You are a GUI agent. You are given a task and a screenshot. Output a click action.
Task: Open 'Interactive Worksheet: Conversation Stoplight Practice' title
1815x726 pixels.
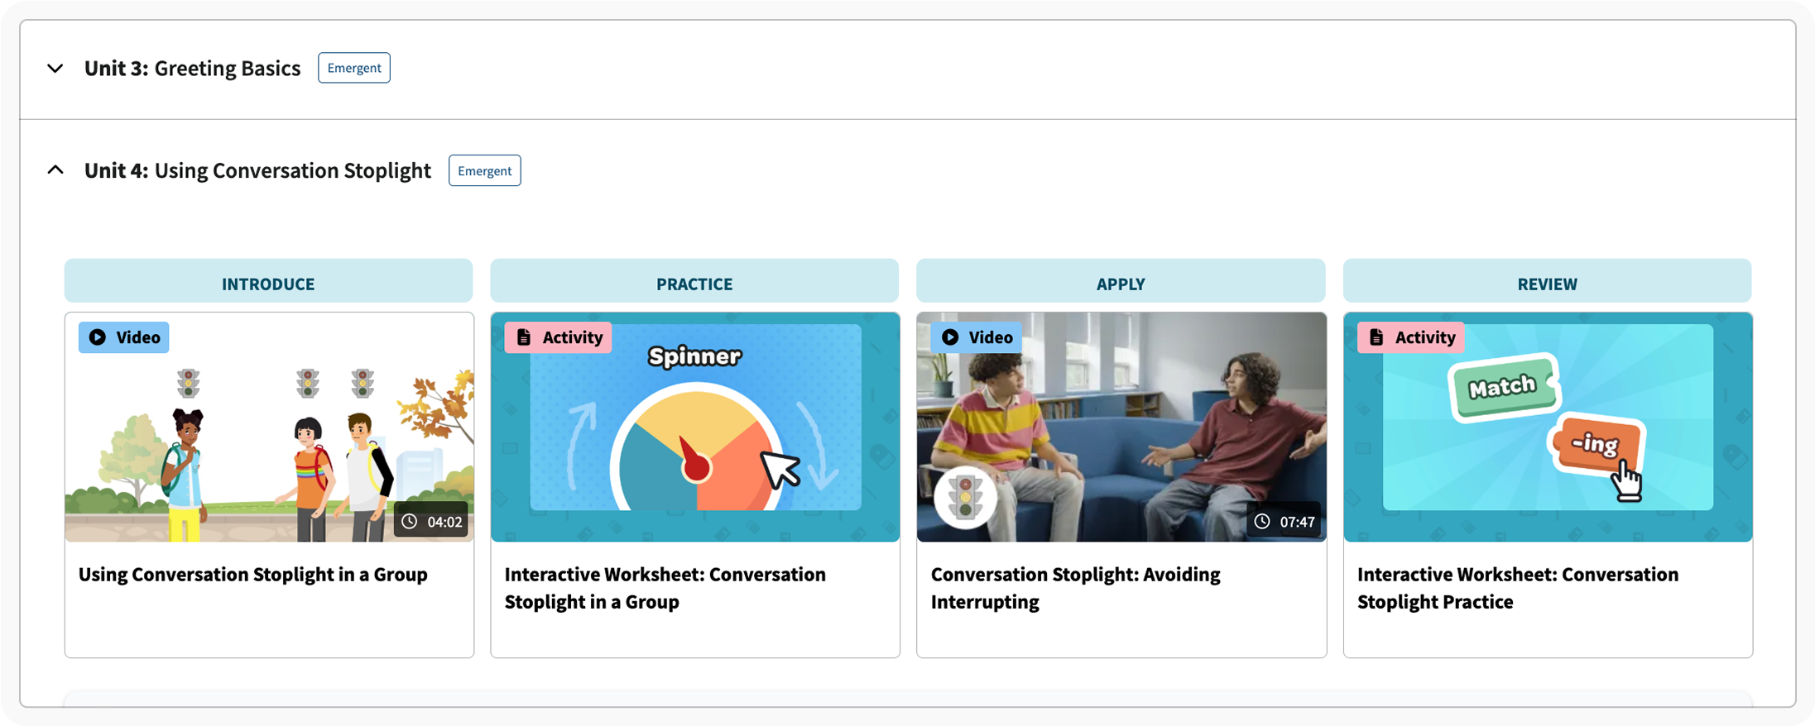[x=1517, y=588]
